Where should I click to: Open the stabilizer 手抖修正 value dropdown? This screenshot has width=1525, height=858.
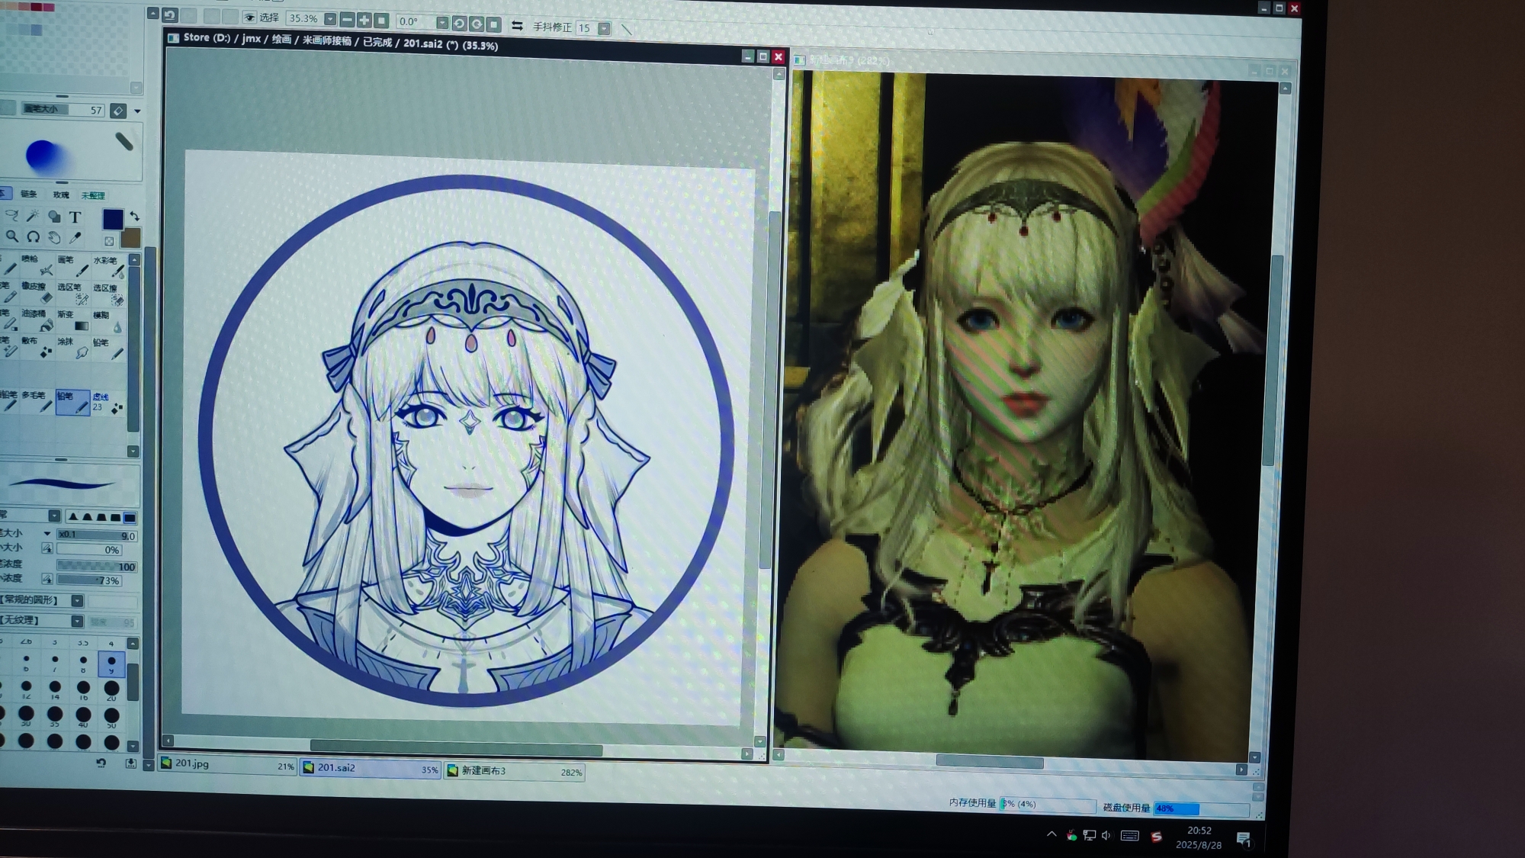[604, 29]
